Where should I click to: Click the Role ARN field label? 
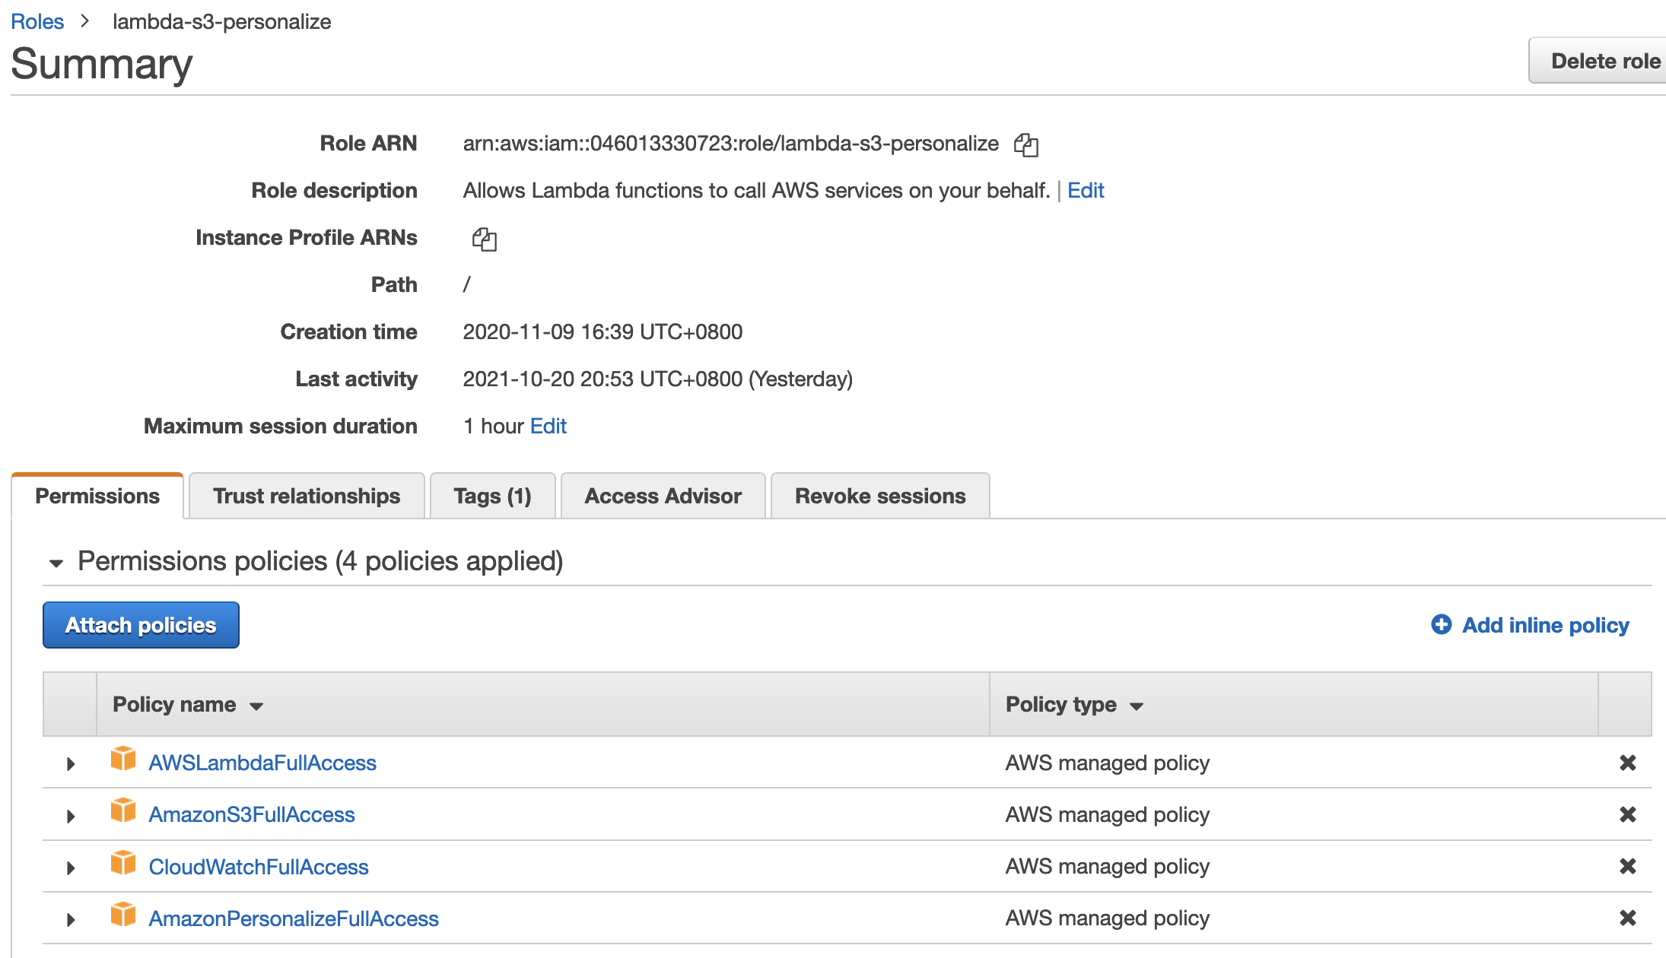point(368,143)
